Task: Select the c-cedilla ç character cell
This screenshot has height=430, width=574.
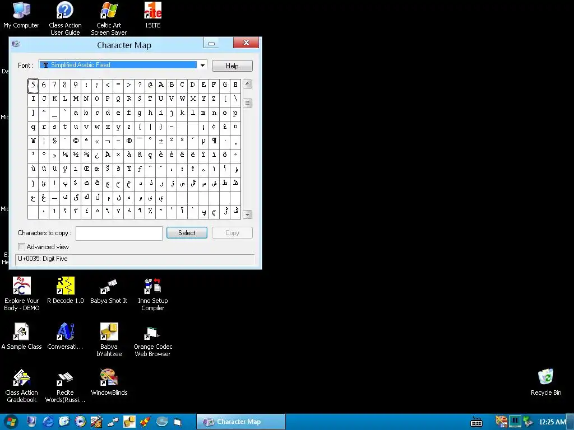Action: point(150,156)
